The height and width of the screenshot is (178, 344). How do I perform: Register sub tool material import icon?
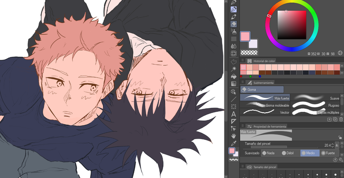click(329, 119)
